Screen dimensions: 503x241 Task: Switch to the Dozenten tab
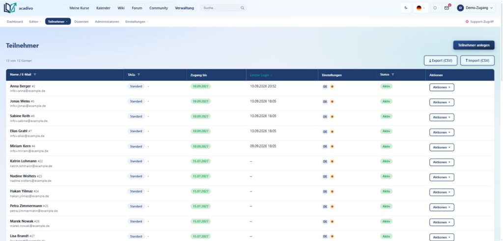[x=82, y=22]
